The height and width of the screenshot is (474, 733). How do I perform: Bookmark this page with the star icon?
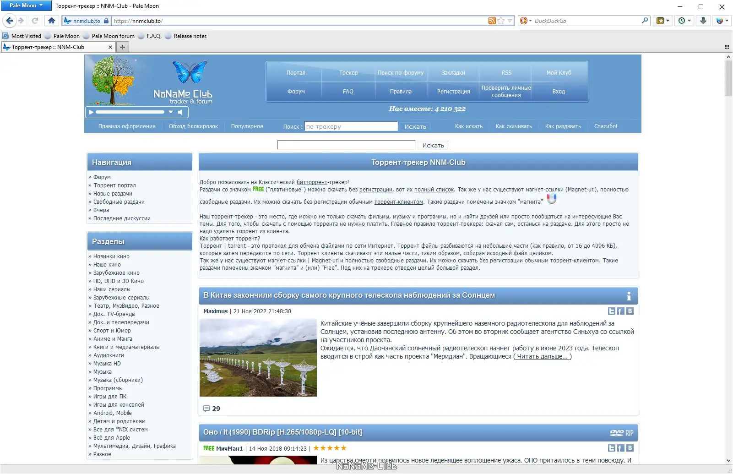point(501,21)
